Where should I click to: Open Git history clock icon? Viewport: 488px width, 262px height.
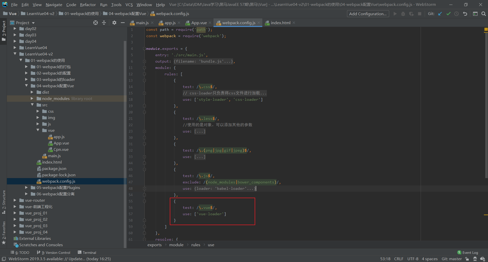[456, 14]
